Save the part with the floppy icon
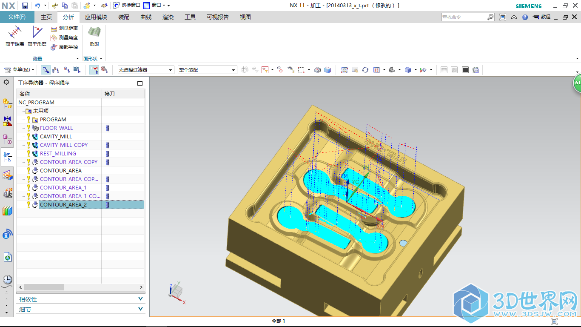This screenshot has height=327, width=581. (x=25, y=6)
